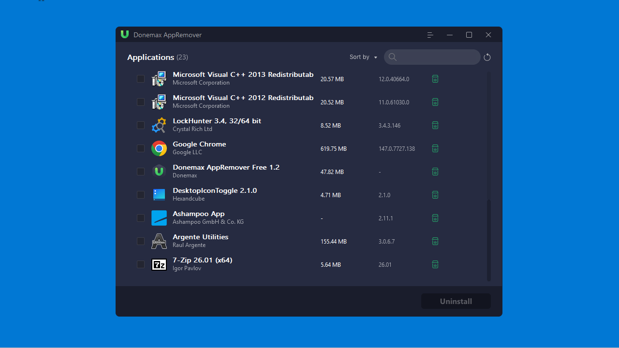This screenshot has height=348, width=619.
Task: Mark the Argente Utilities checkbox
Action: click(141, 241)
